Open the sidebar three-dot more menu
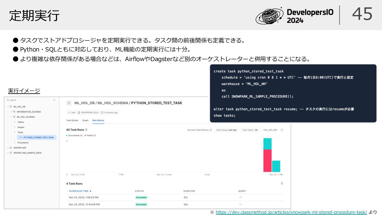The width and height of the screenshot is (382, 215). pos(54,100)
